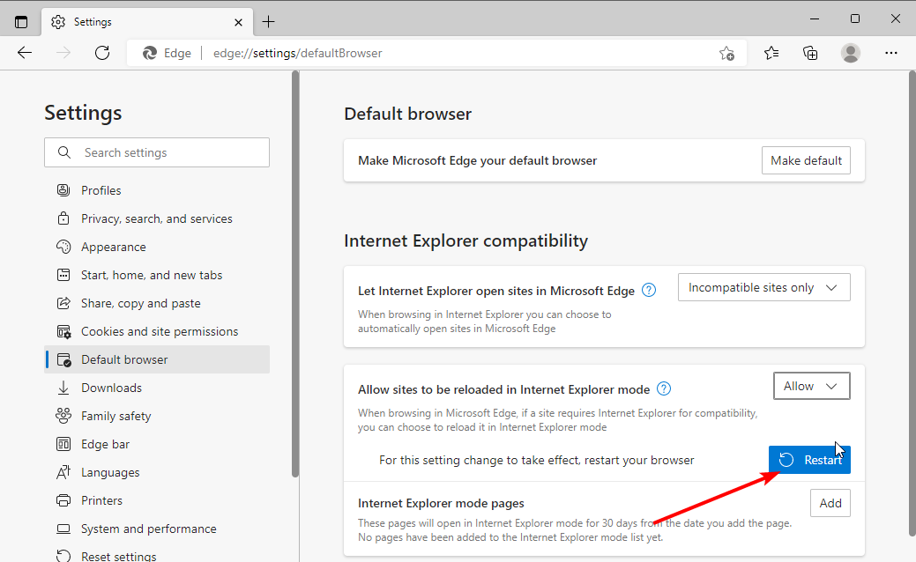Screen dimensions: 916x562
Task: Open Languages settings
Action: pos(157,473)
